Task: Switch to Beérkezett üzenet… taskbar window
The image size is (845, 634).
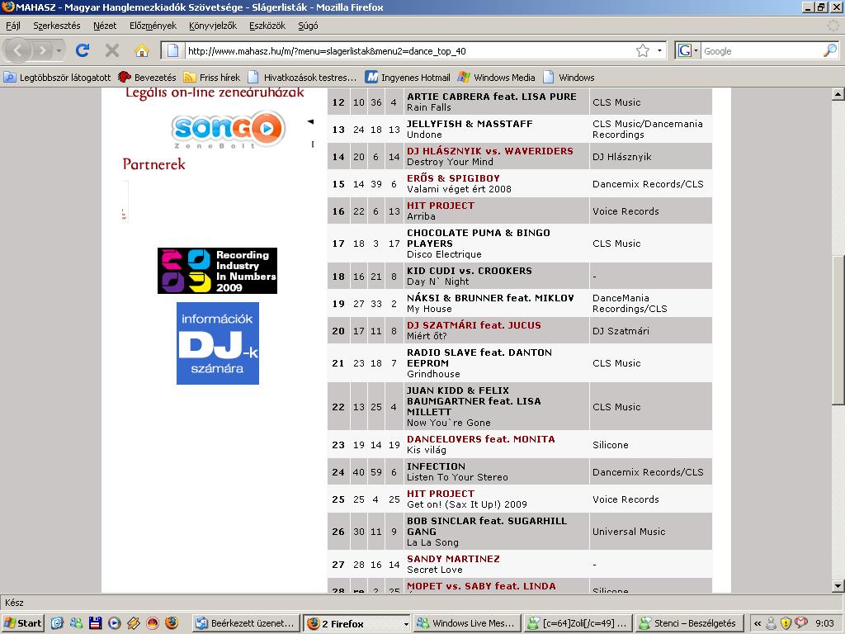Action: [246, 623]
